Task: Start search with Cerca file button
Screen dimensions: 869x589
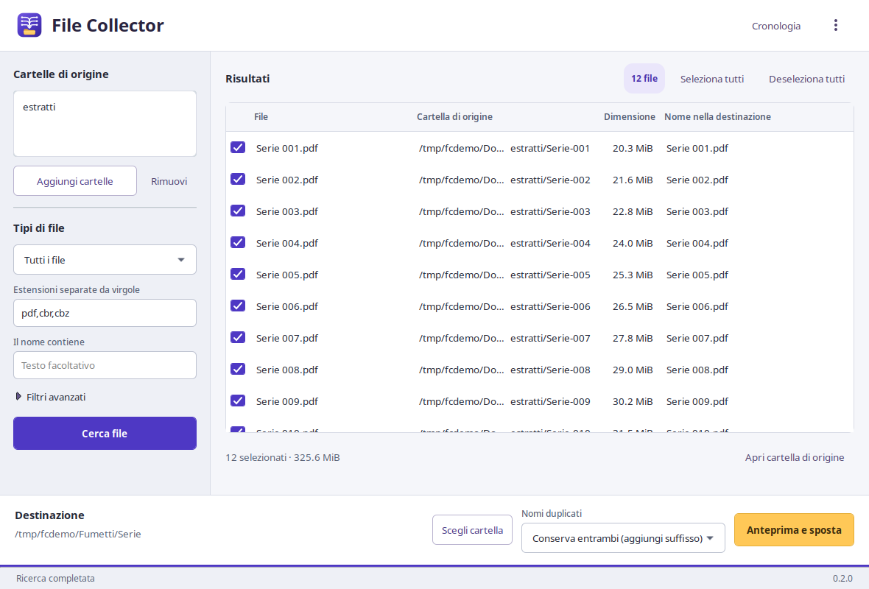Action: pos(105,434)
